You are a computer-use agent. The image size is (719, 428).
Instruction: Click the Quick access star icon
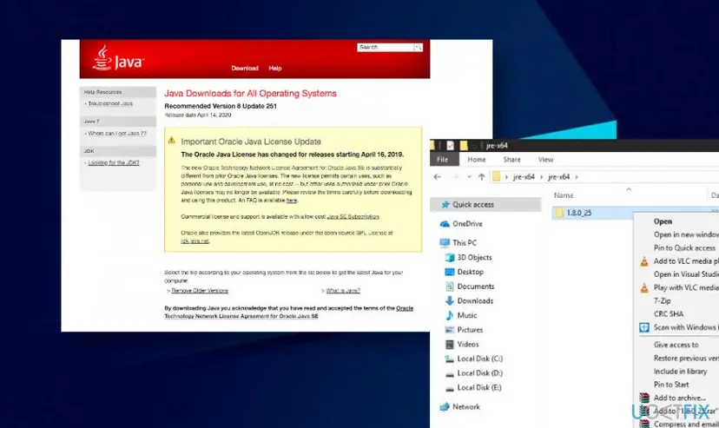tap(445, 205)
